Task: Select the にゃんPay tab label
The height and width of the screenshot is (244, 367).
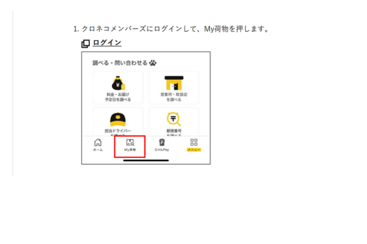Action: [161, 149]
